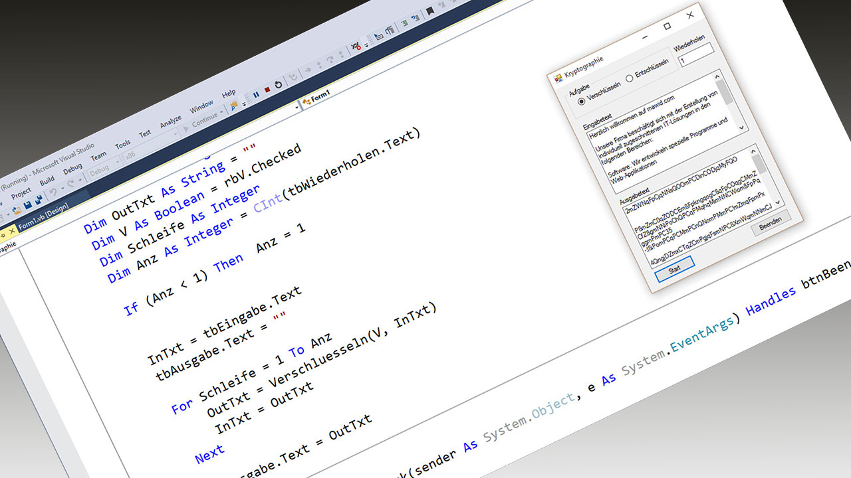851x478 pixels.
Task: Click the Step Into arrow icon
Action: click(318, 66)
